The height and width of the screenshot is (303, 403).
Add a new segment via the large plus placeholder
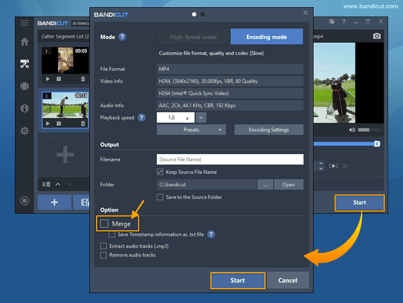point(65,155)
